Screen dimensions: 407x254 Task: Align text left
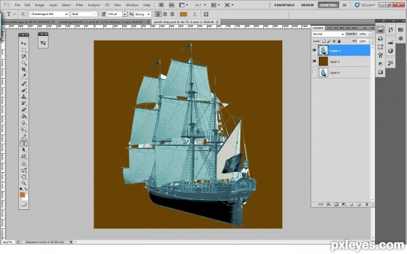[x=158, y=14]
